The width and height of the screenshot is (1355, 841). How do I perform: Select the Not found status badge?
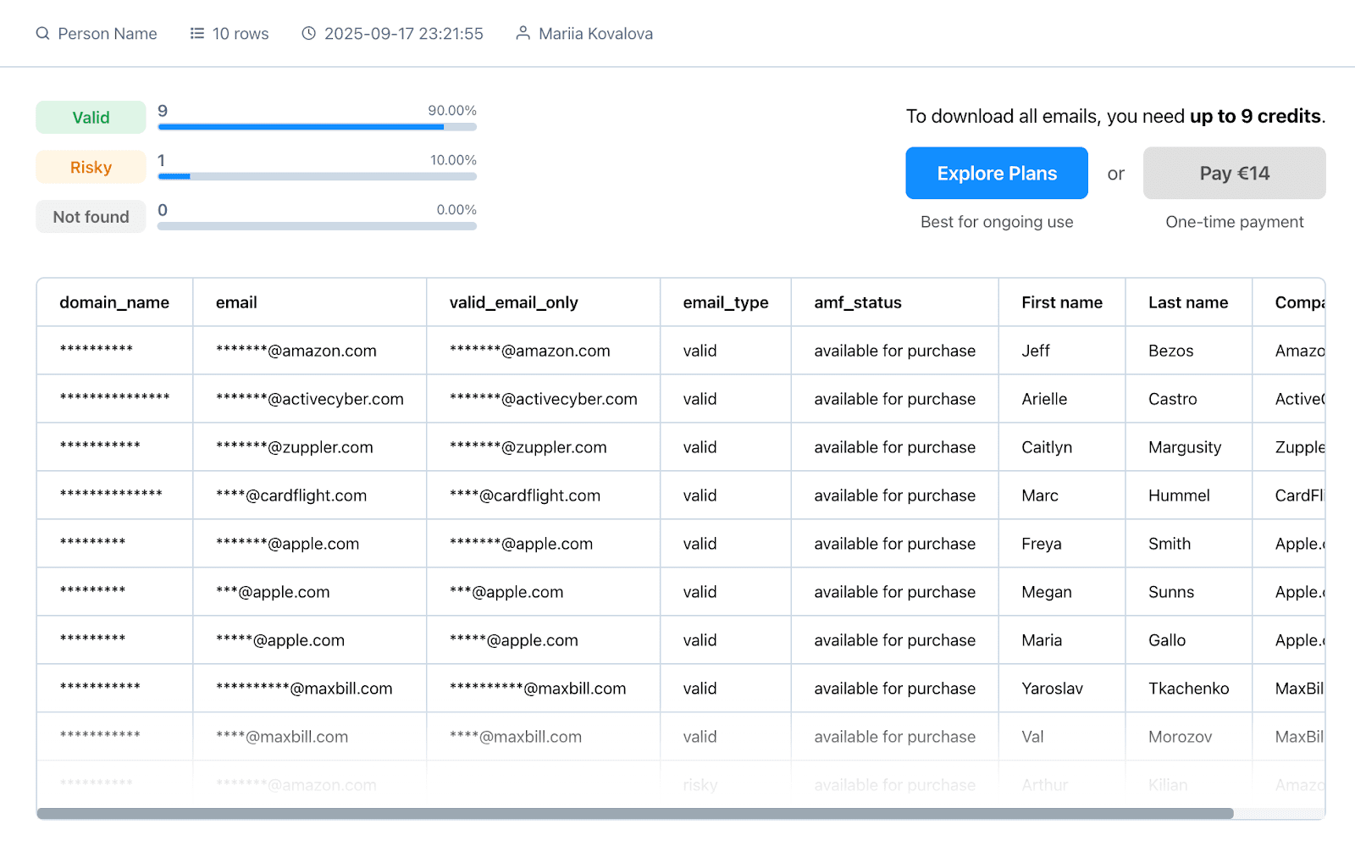click(91, 217)
